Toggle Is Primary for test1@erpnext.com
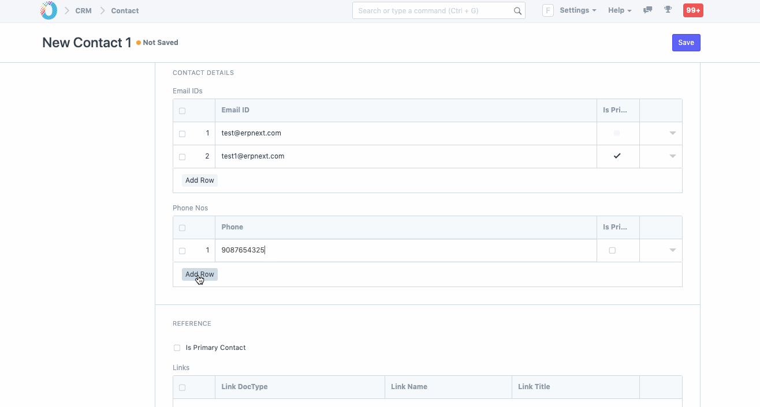Screen dimensions: 760x407 [x=617, y=156]
